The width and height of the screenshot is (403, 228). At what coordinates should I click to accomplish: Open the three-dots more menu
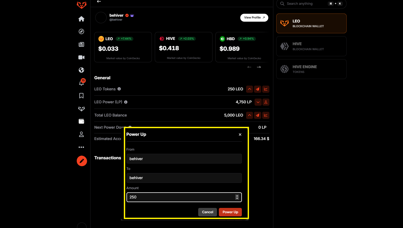coord(81,147)
